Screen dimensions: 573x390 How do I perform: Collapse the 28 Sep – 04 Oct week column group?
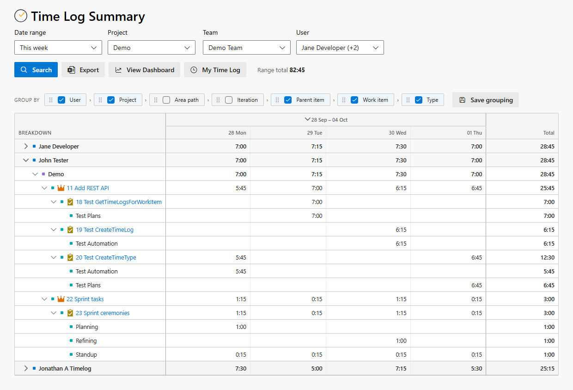click(307, 119)
